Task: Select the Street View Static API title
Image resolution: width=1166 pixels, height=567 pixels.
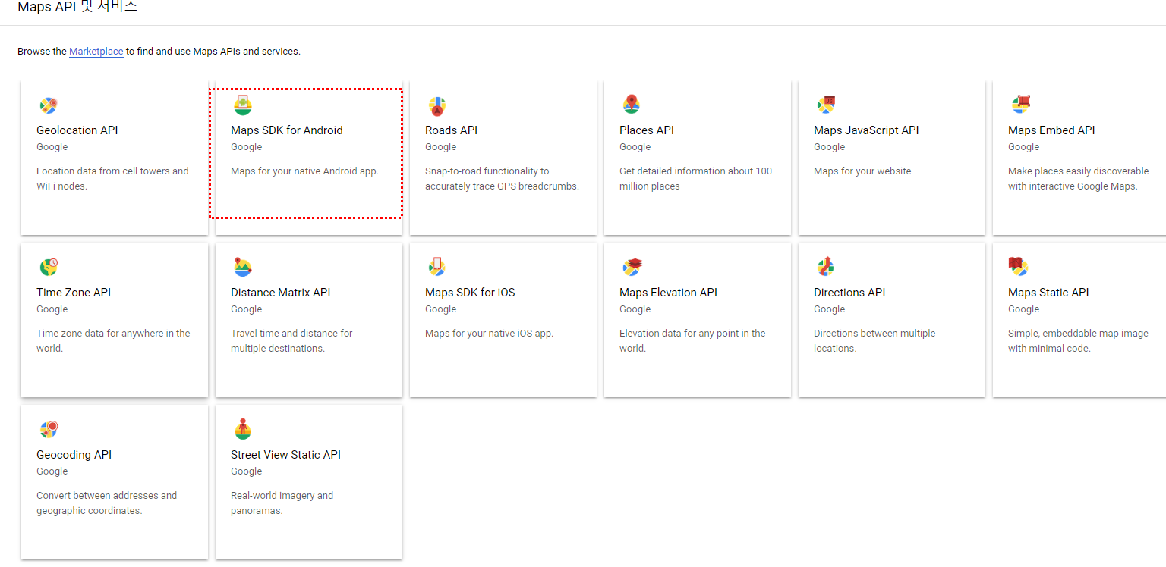Action: pos(285,455)
